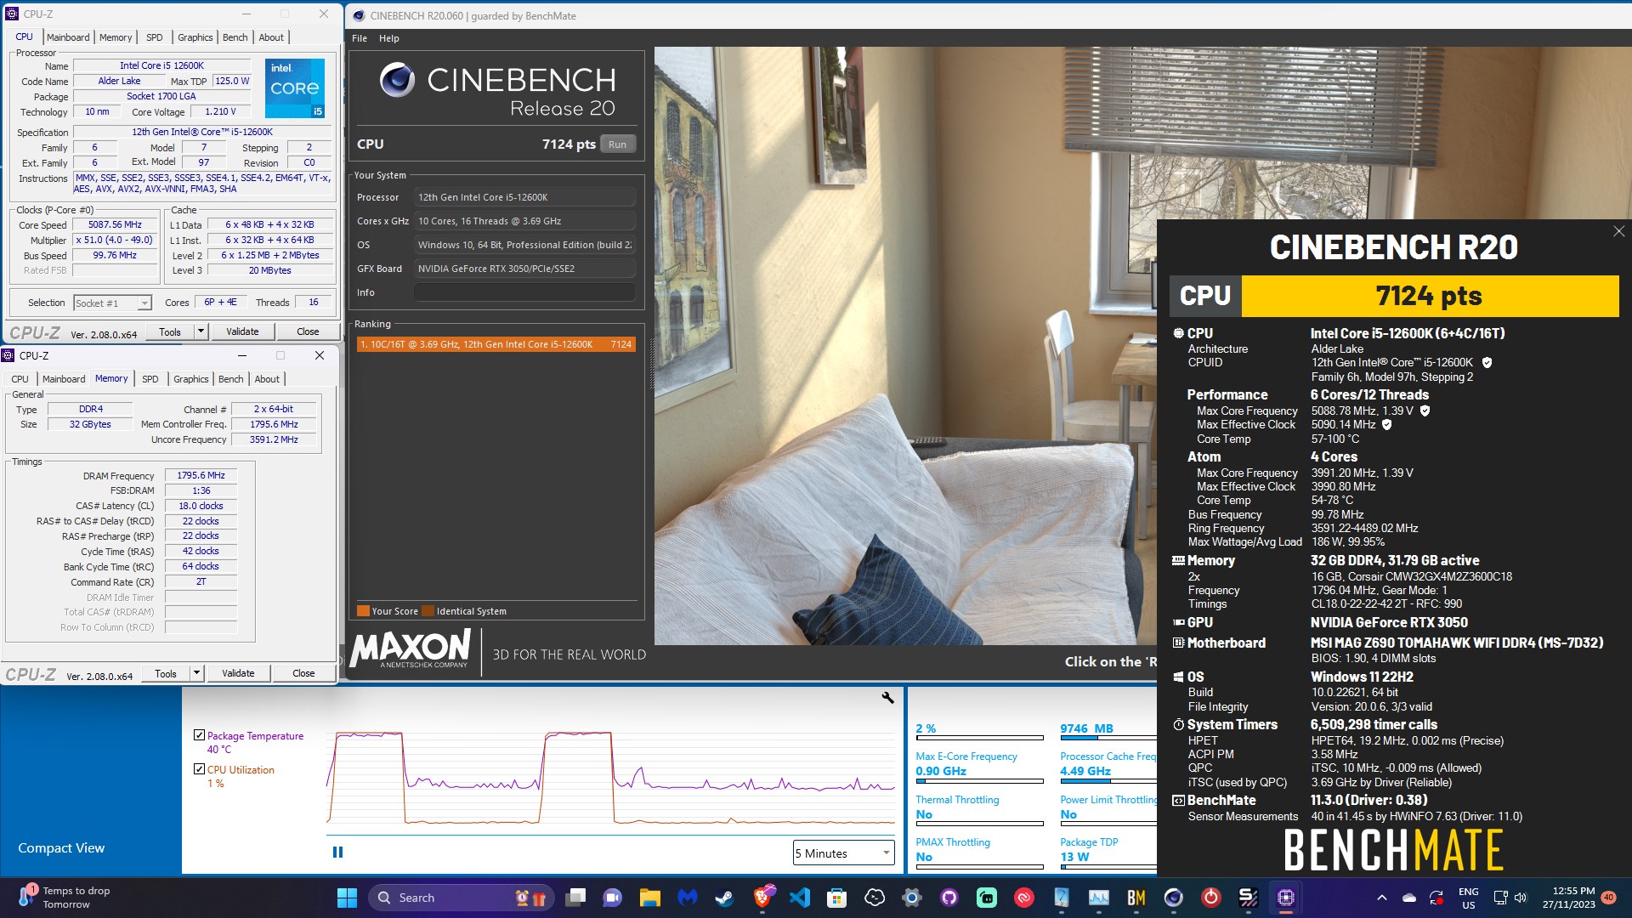Click the shield beside Max Effective Clock

pos(1386,424)
